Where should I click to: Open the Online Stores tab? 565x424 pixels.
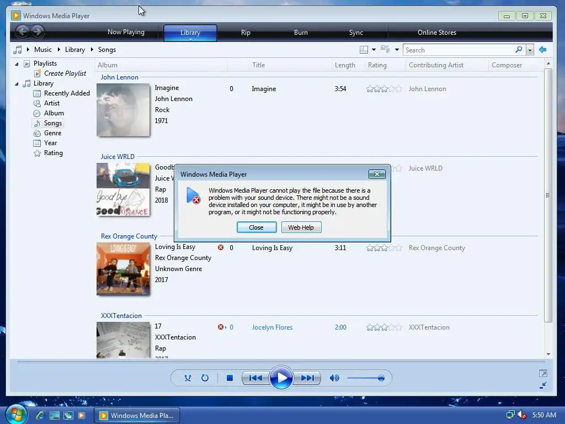coord(437,33)
